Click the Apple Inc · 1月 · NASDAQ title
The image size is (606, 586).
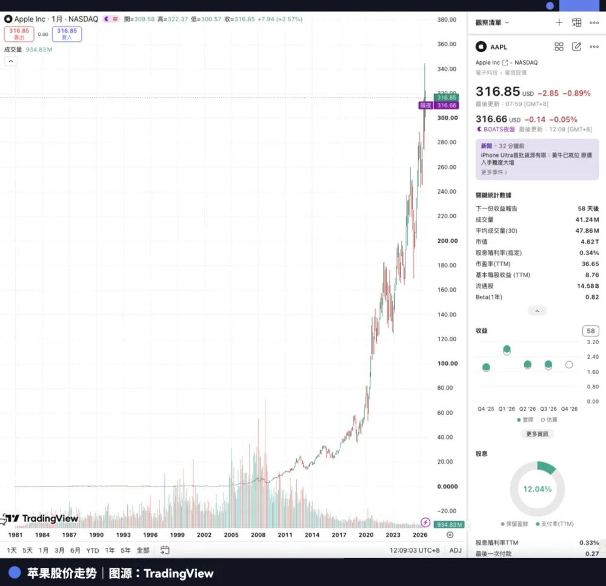tap(56, 19)
